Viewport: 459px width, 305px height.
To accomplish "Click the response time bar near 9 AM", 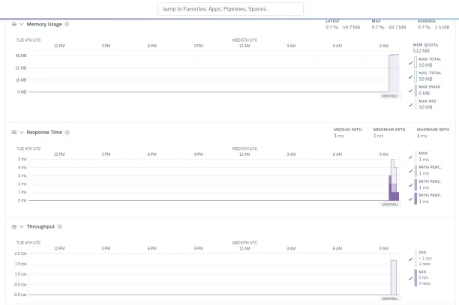I will pyautogui.click(x=394, y=188).
